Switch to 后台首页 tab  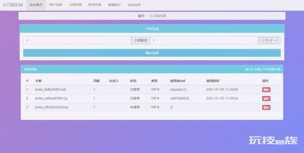tap(36, 5)
